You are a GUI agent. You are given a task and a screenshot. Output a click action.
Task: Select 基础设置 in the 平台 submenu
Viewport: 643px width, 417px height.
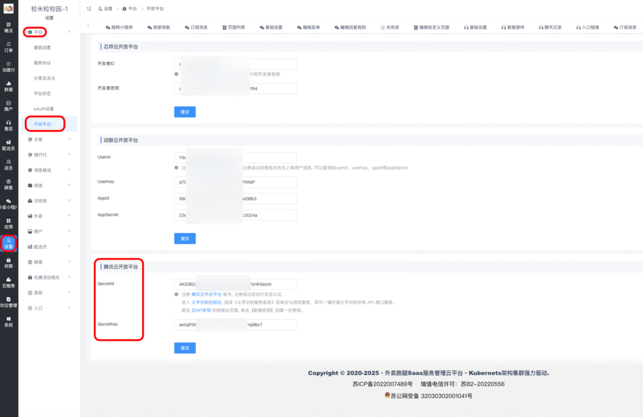click(x=43, y=48)
